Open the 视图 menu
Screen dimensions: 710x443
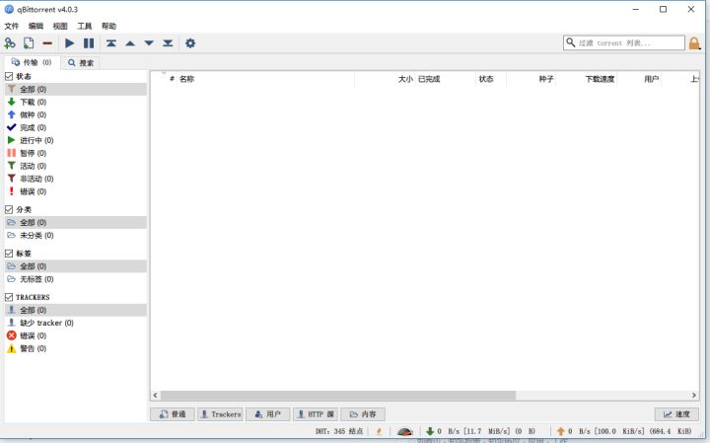(x=60, y=26)
